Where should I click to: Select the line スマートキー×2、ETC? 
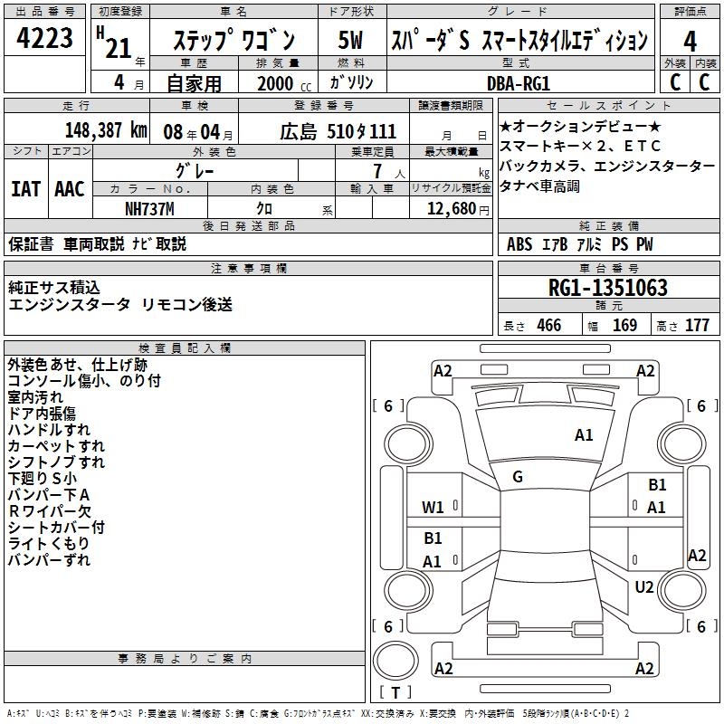[x=580, y=146]
